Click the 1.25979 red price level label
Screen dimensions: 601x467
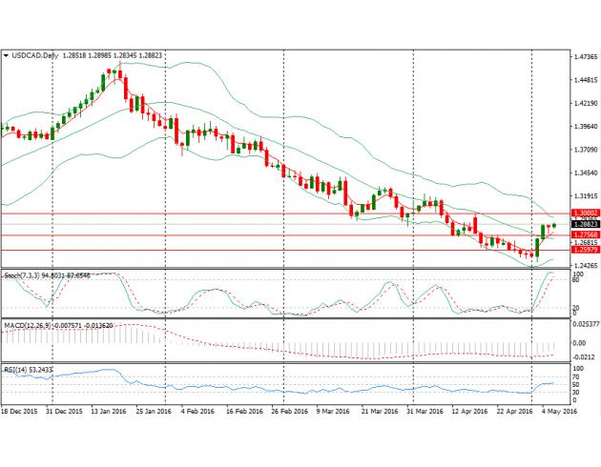point(581,250)
